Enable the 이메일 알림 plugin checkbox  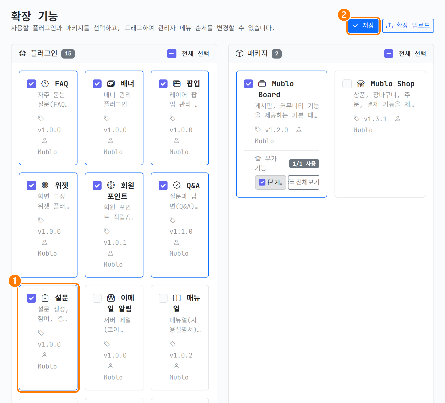click(97, 298)
